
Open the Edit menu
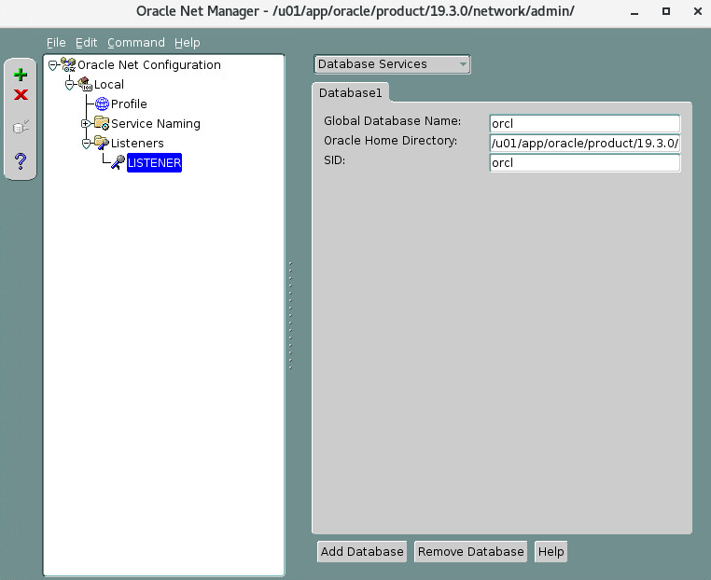coord(86,43)
